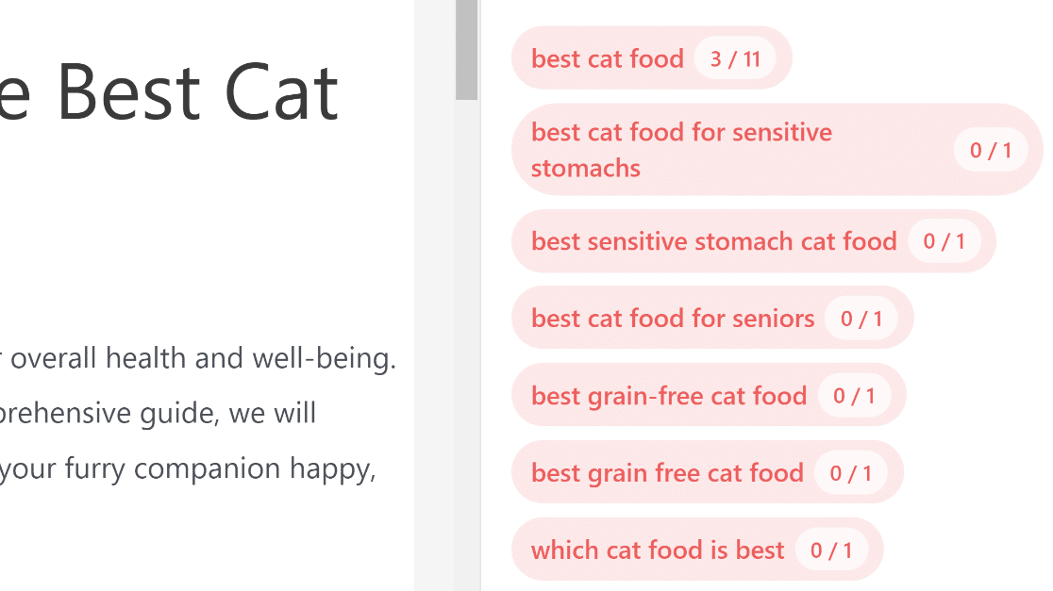Click the 0 / 1 badge for seniors keyword
The image size is (1053, 591).
click(x=861, y=319)
